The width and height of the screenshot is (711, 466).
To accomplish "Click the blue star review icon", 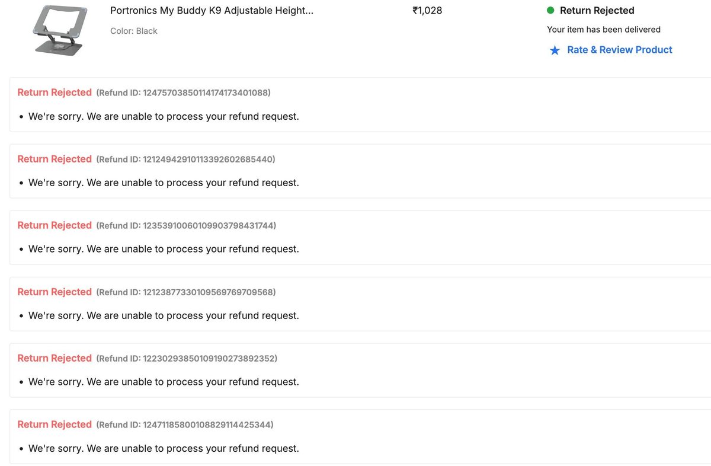I will (x=555, y=50).
